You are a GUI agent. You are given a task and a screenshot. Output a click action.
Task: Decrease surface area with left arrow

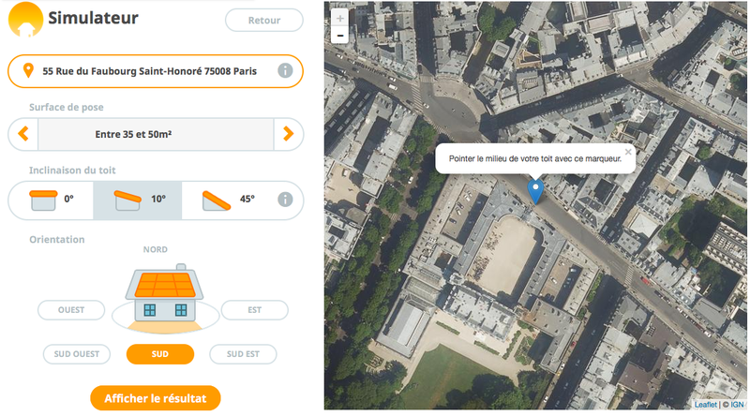[23, 135]
